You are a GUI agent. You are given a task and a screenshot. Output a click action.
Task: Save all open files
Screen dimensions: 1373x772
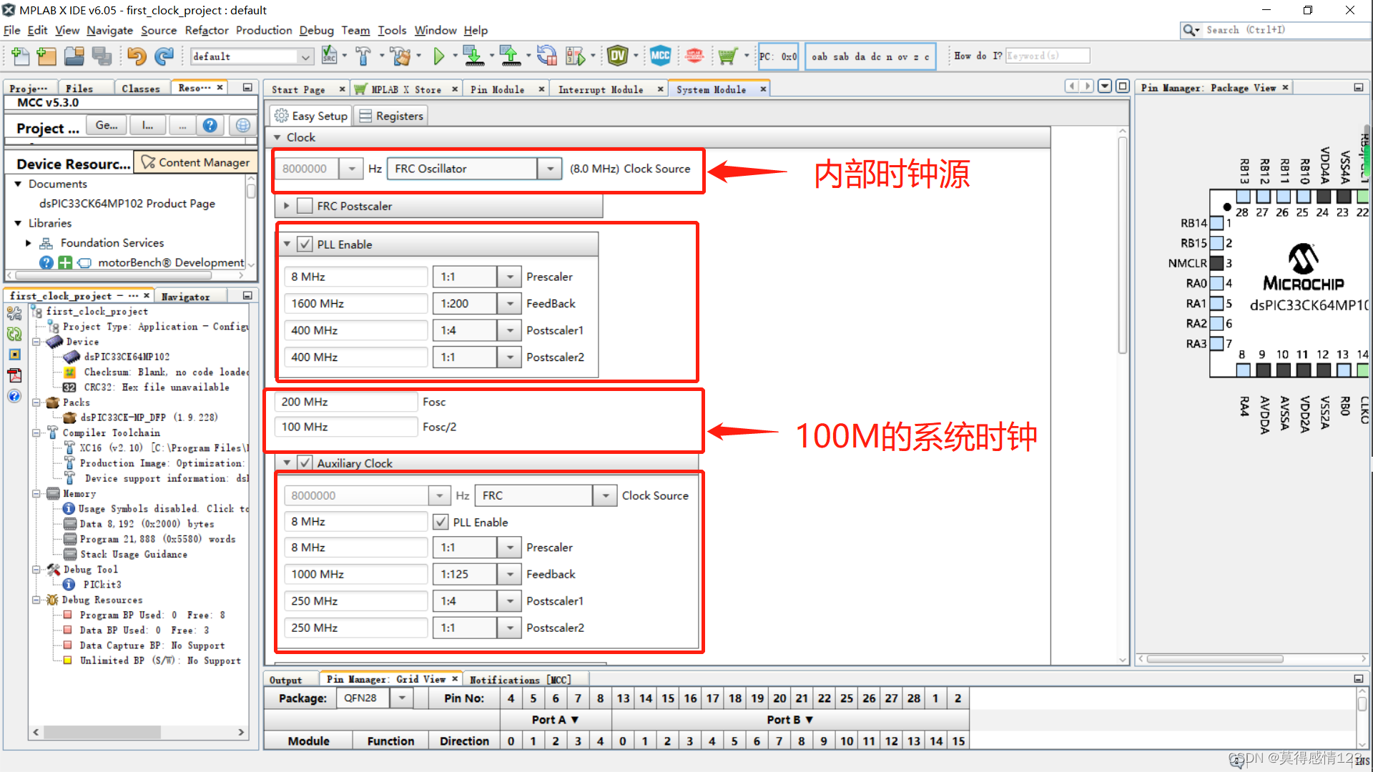click(102, 56)
